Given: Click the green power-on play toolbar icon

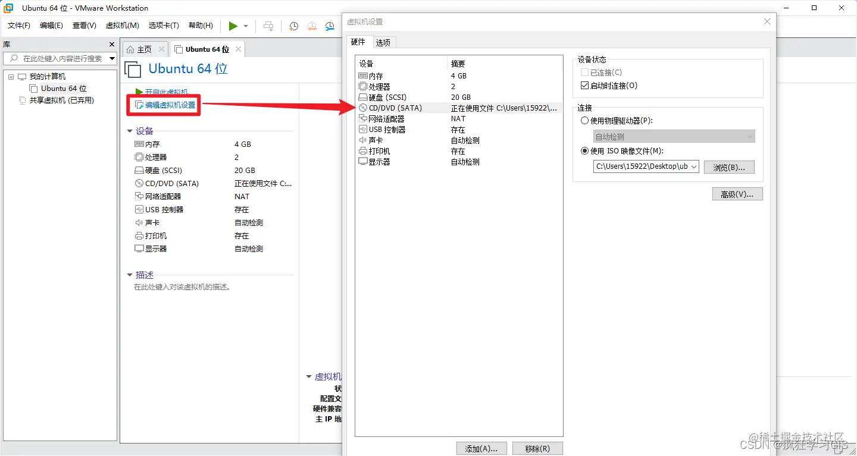Looking at the screenshot, I should 233,26.
